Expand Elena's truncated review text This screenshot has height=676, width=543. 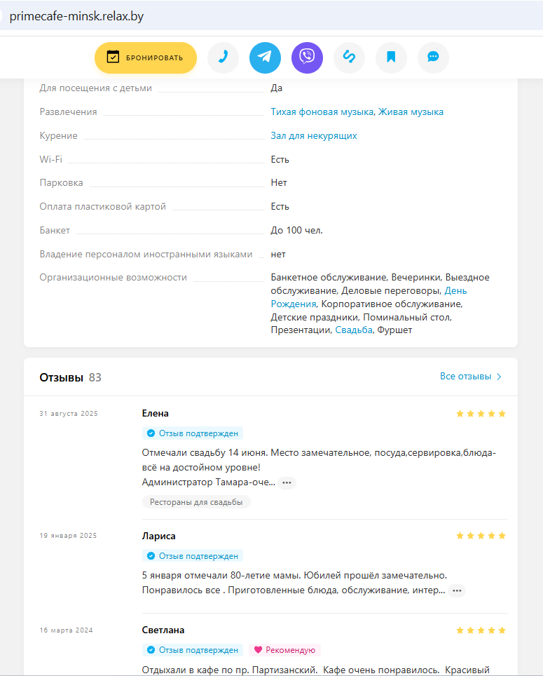[x=287, y=482]
